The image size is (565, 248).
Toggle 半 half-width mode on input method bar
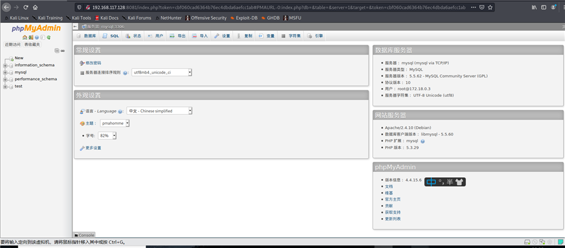point(449,182)
